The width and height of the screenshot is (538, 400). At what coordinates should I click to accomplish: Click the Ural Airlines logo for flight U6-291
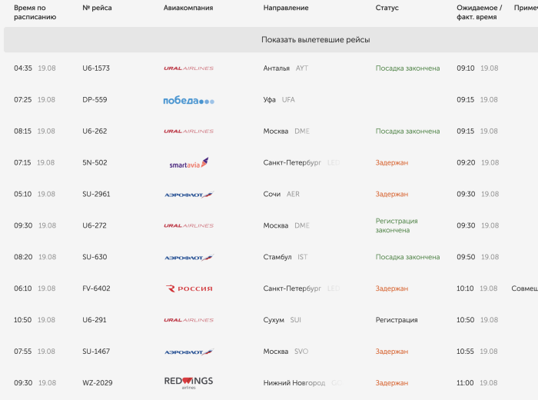pyautogui.click(x=189, y=320)
